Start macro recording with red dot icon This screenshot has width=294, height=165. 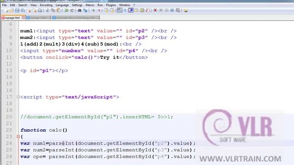coord(155,11)
